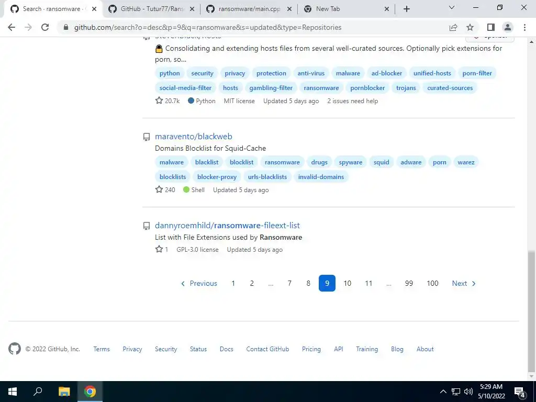This screenshot has width=536, height=402.
Task: Click the 'ad-blocker' topic tag
Action: pos(387,73)
